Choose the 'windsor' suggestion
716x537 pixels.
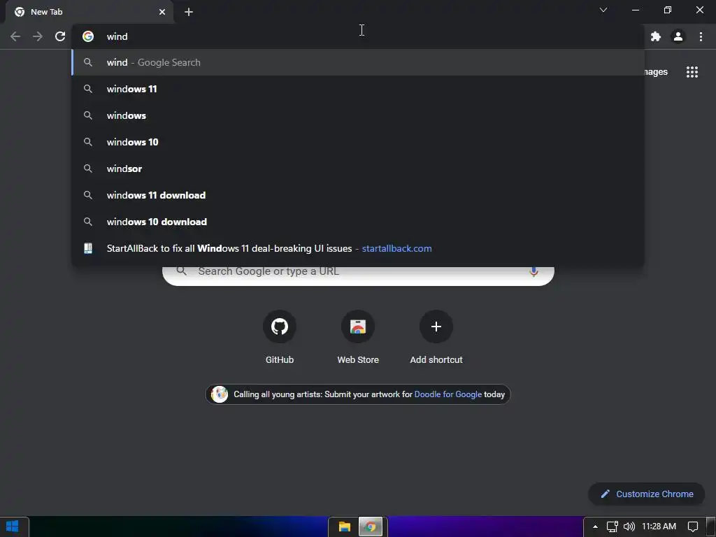point(358,169)
